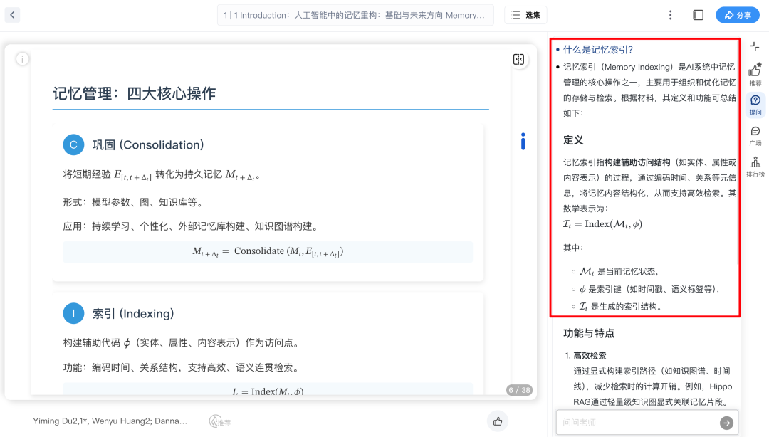769x437 pixels.
Task: Click the blue indicator on slide scrollbar
Action: coord(523,141)
